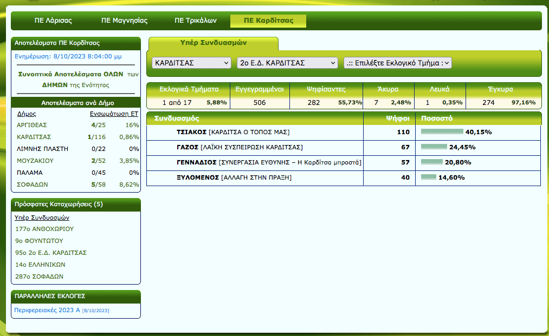Select ΠΑΛΑΜΑ in the municipality list
Viewport: 549px width, 336px height.
(x=29, y=173)
